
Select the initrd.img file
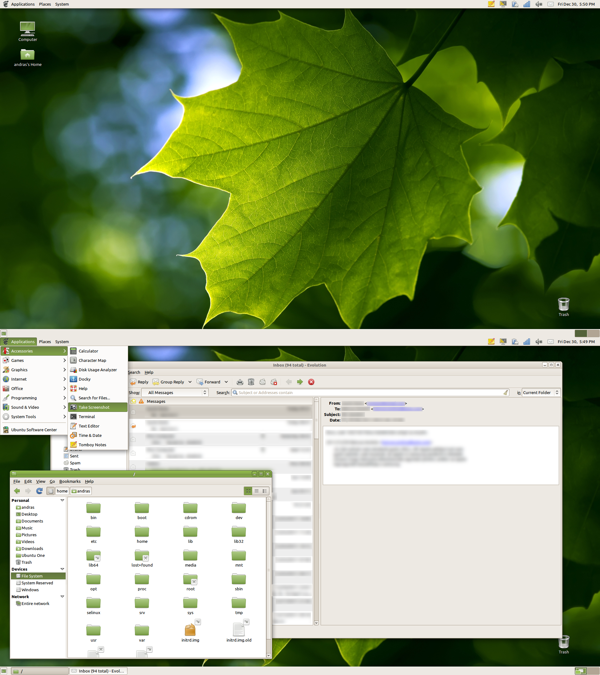coord(191,631)
